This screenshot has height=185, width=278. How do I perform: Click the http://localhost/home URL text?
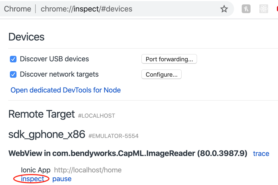[x=87, y=170]
